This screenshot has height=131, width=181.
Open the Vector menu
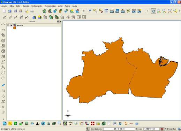[x=60, y=6]
